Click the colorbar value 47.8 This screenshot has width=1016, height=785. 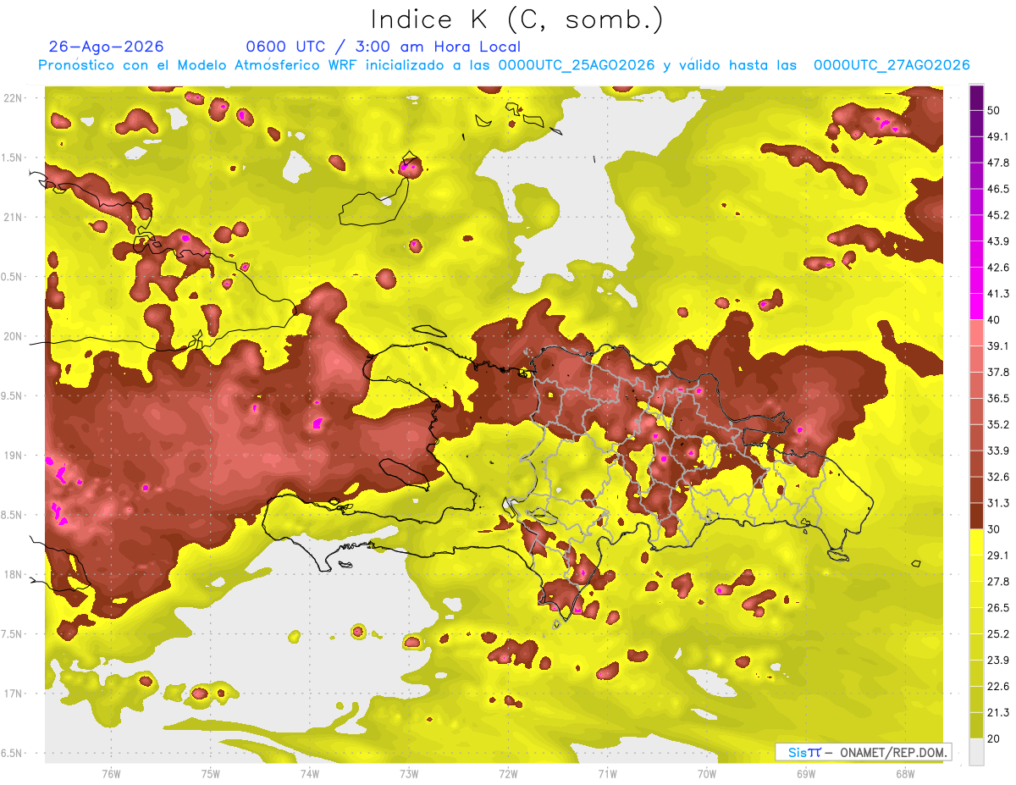(x=998, y=163)
